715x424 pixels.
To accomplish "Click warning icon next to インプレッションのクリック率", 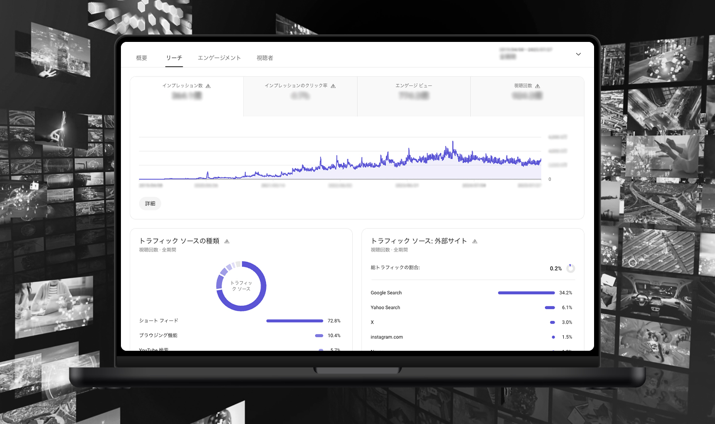I will click(333, 86).
